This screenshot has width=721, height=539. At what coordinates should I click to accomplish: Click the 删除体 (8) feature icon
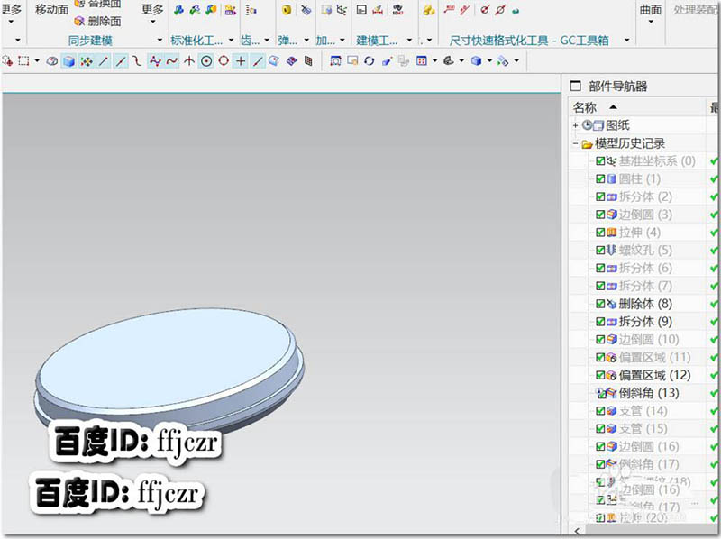point(611,304)
